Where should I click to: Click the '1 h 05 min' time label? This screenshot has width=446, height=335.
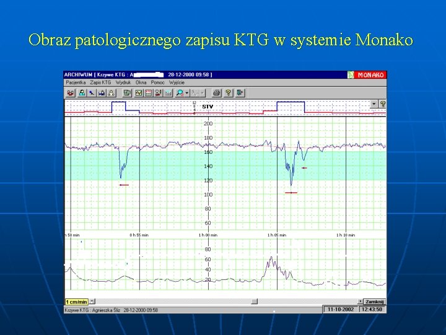277,235
